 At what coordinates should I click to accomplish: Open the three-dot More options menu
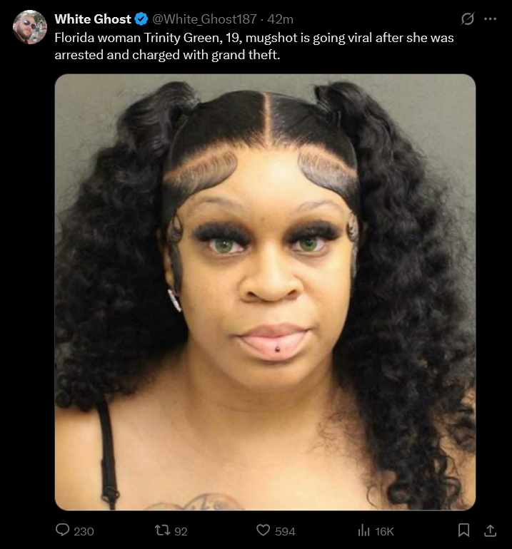coord(490,19)
